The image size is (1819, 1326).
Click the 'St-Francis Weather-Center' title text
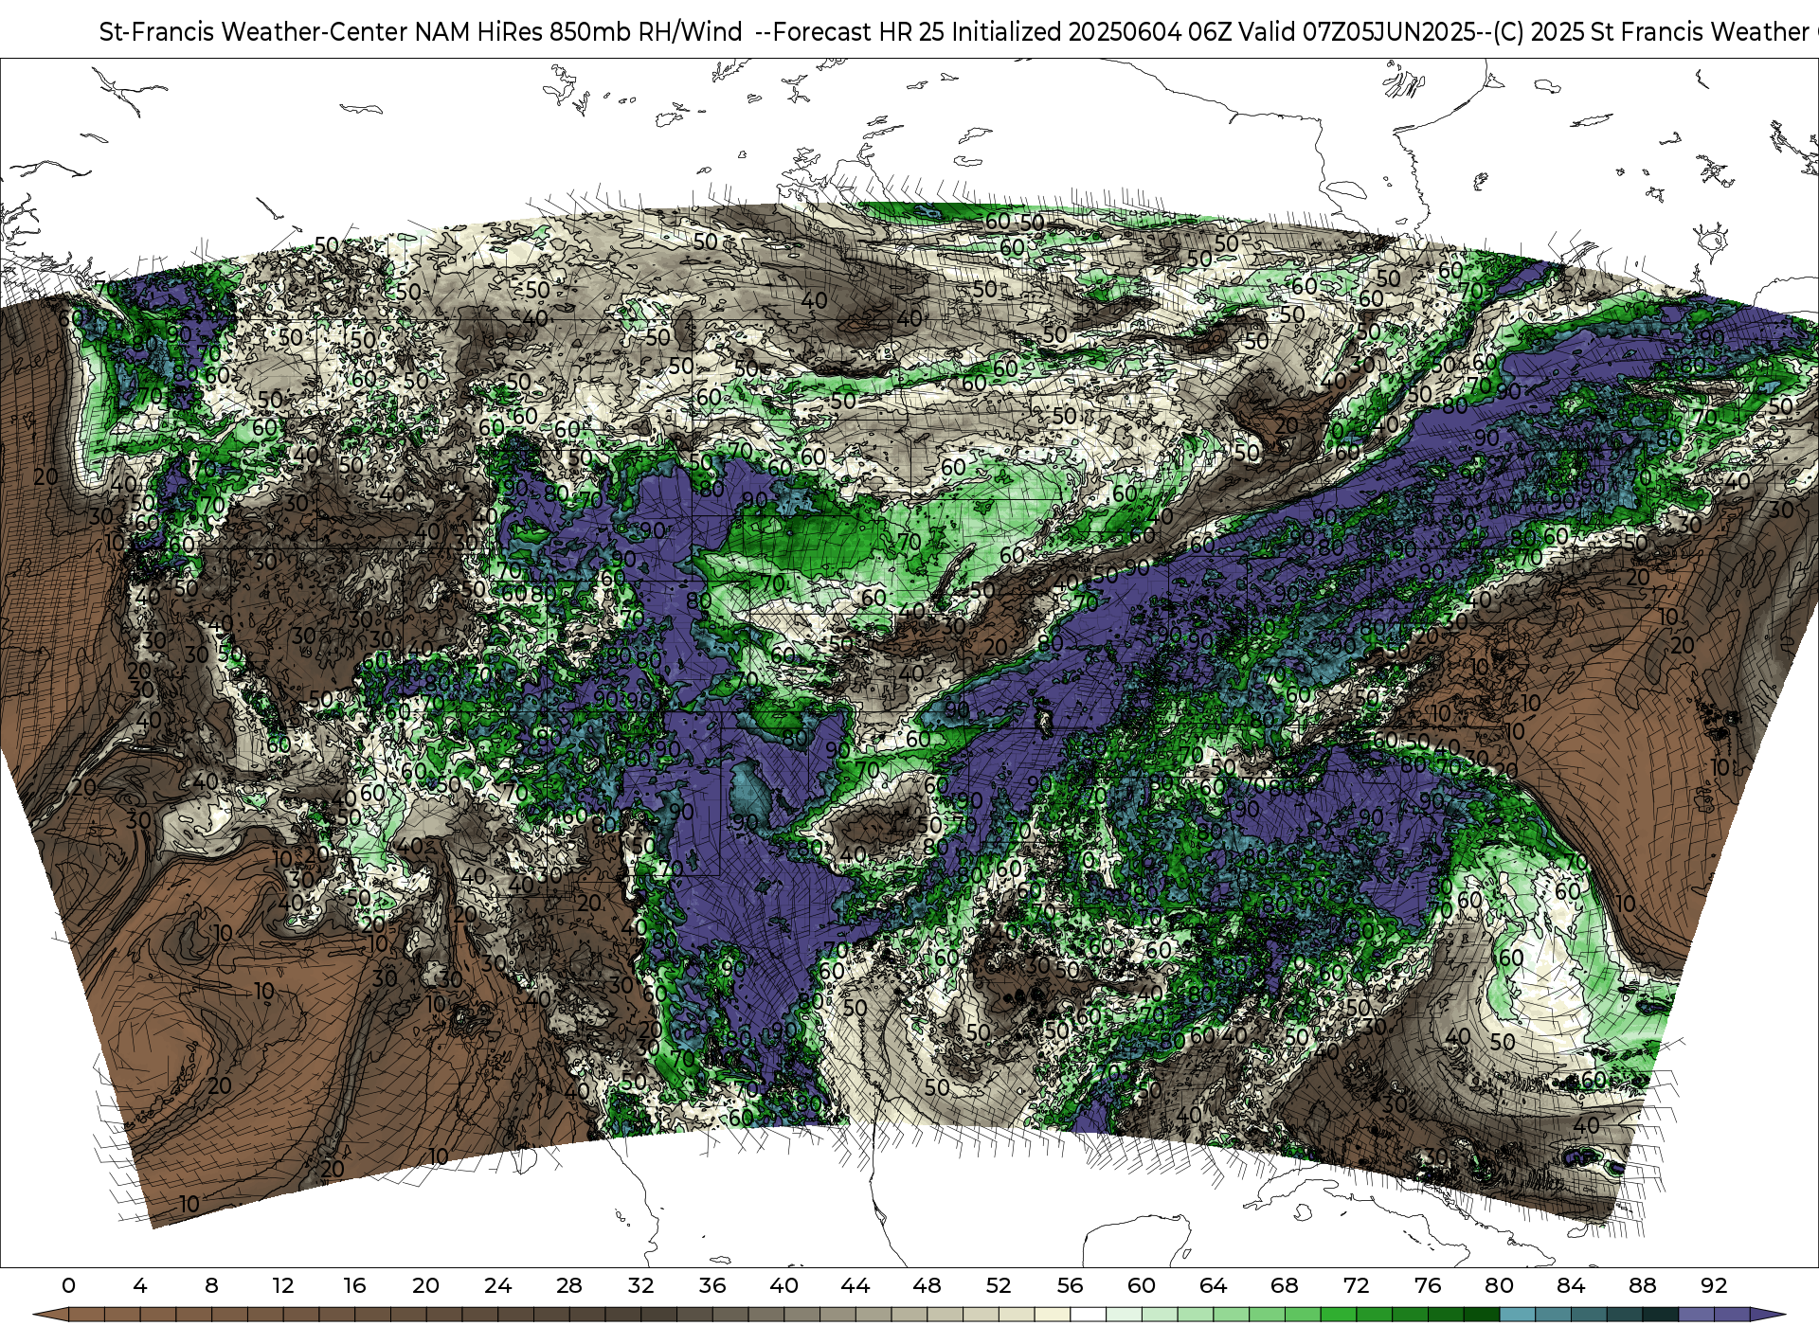254,32
